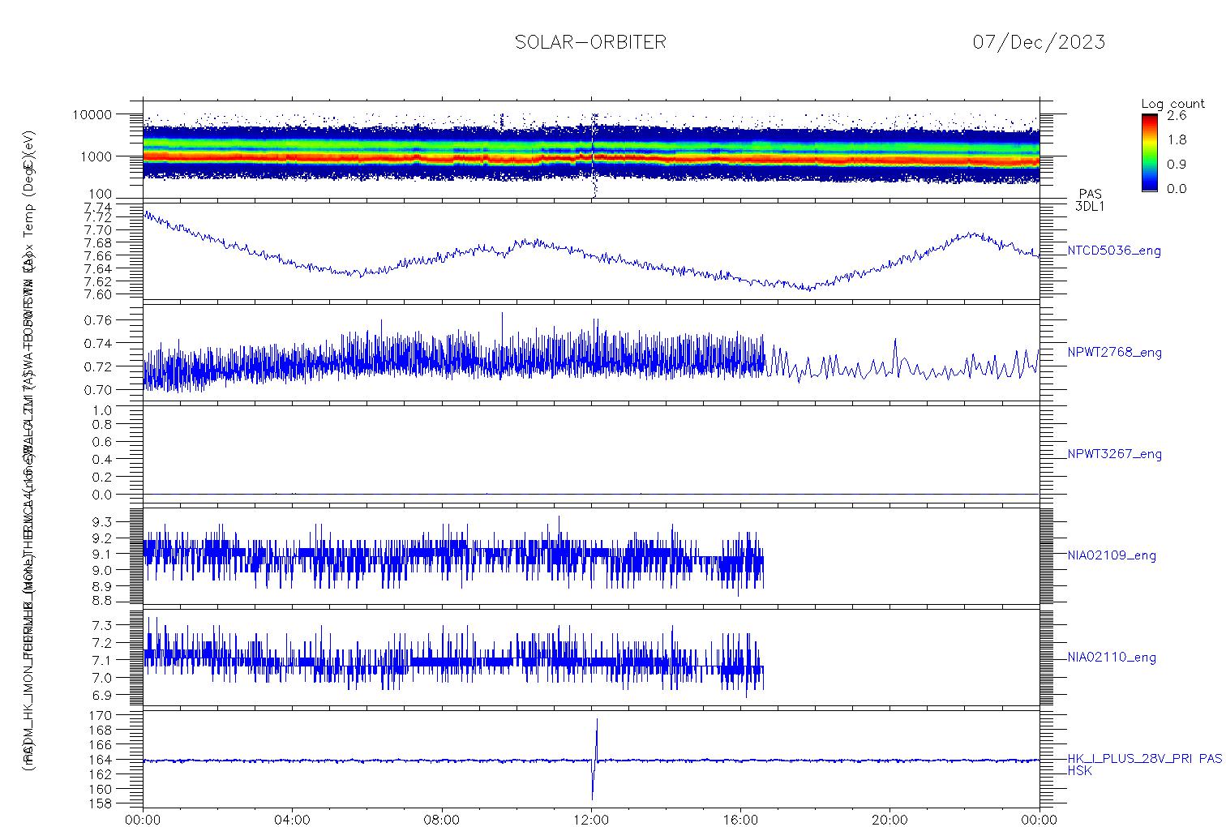Click the end of NIA02109 data trace
The width and height of the screenshot is (1226, 827).
point(762,561)
